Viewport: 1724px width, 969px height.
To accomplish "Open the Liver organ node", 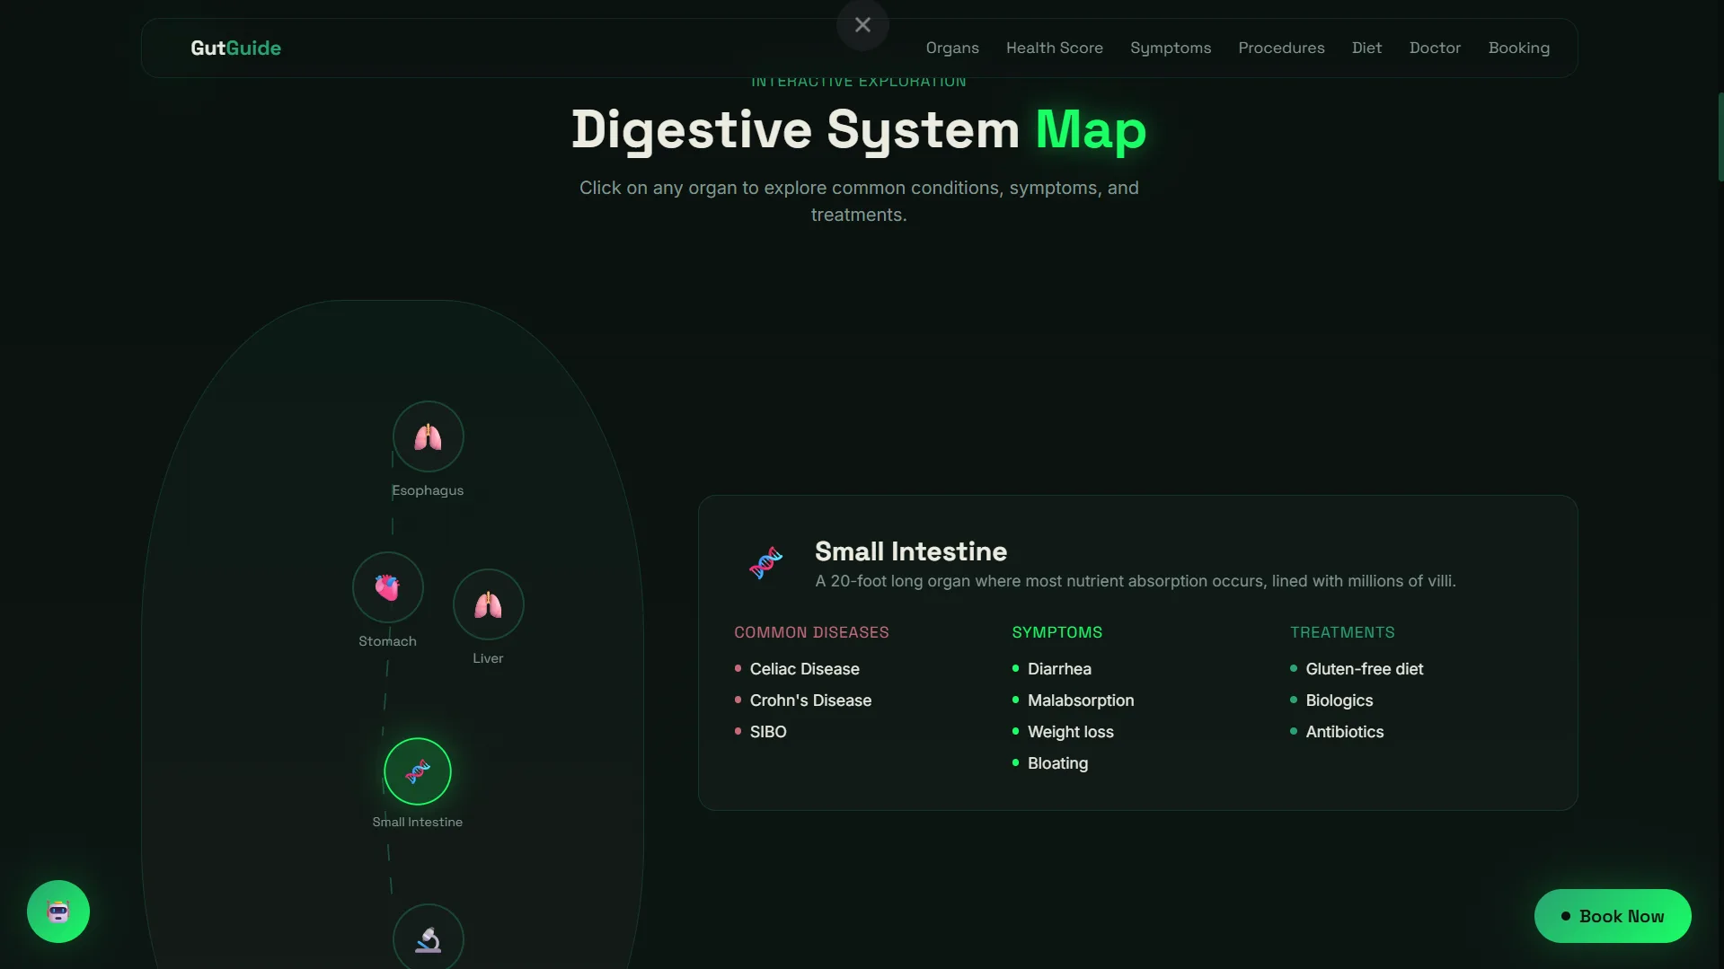I will coord(488,604).
